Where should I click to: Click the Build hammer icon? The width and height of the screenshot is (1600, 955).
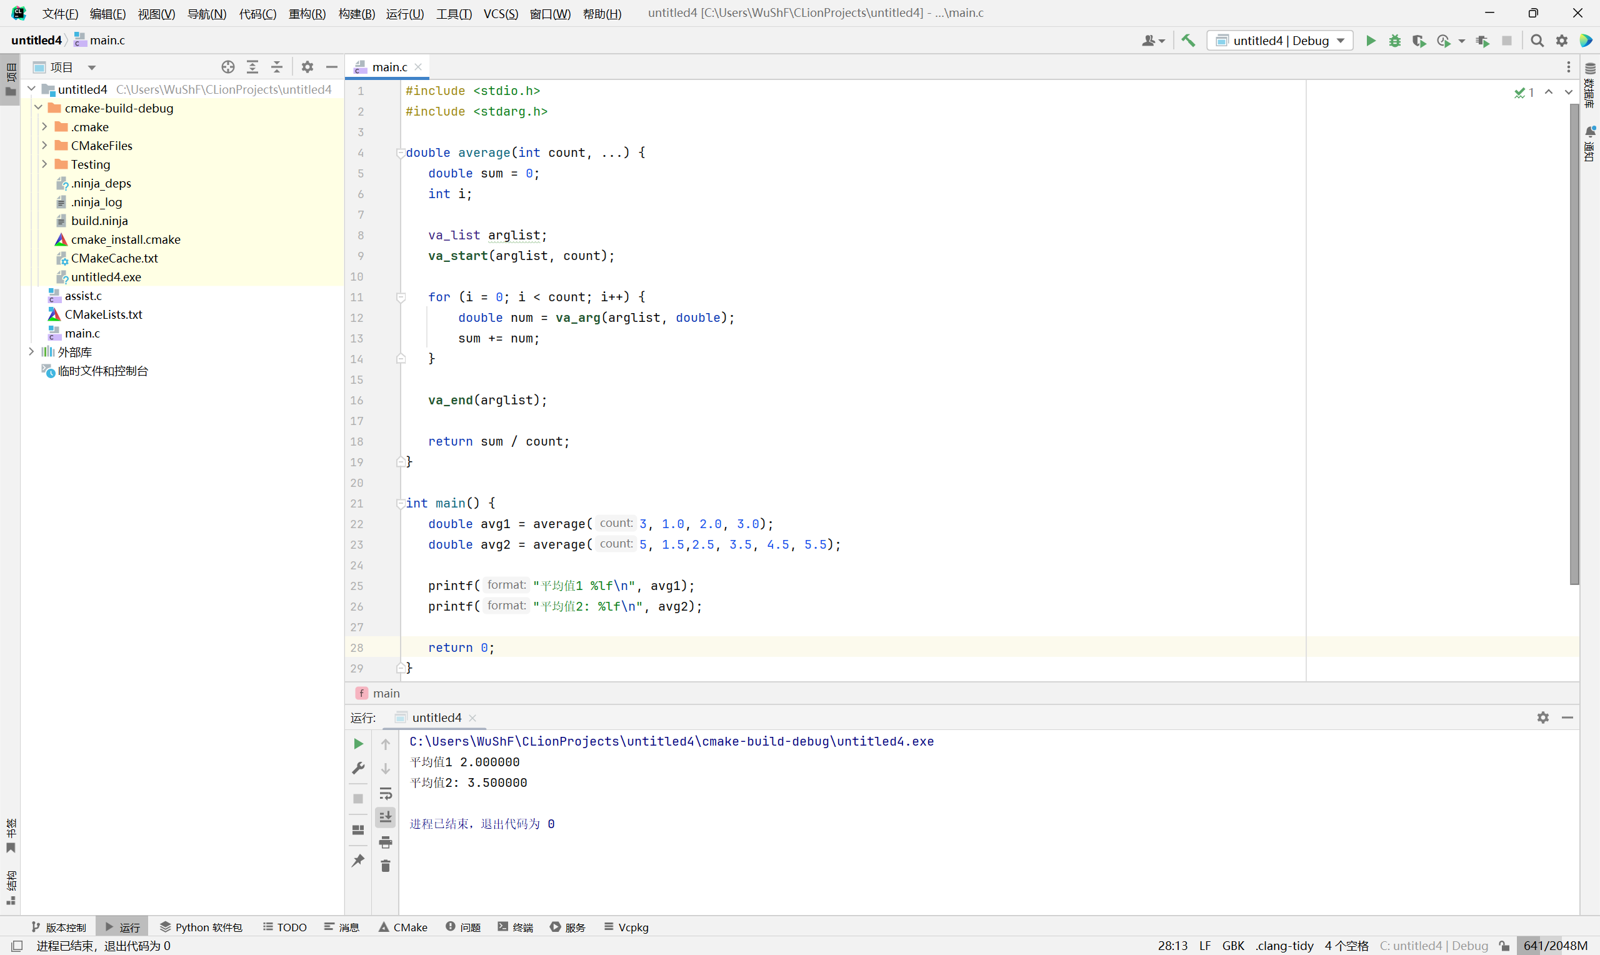(1188, 41)
